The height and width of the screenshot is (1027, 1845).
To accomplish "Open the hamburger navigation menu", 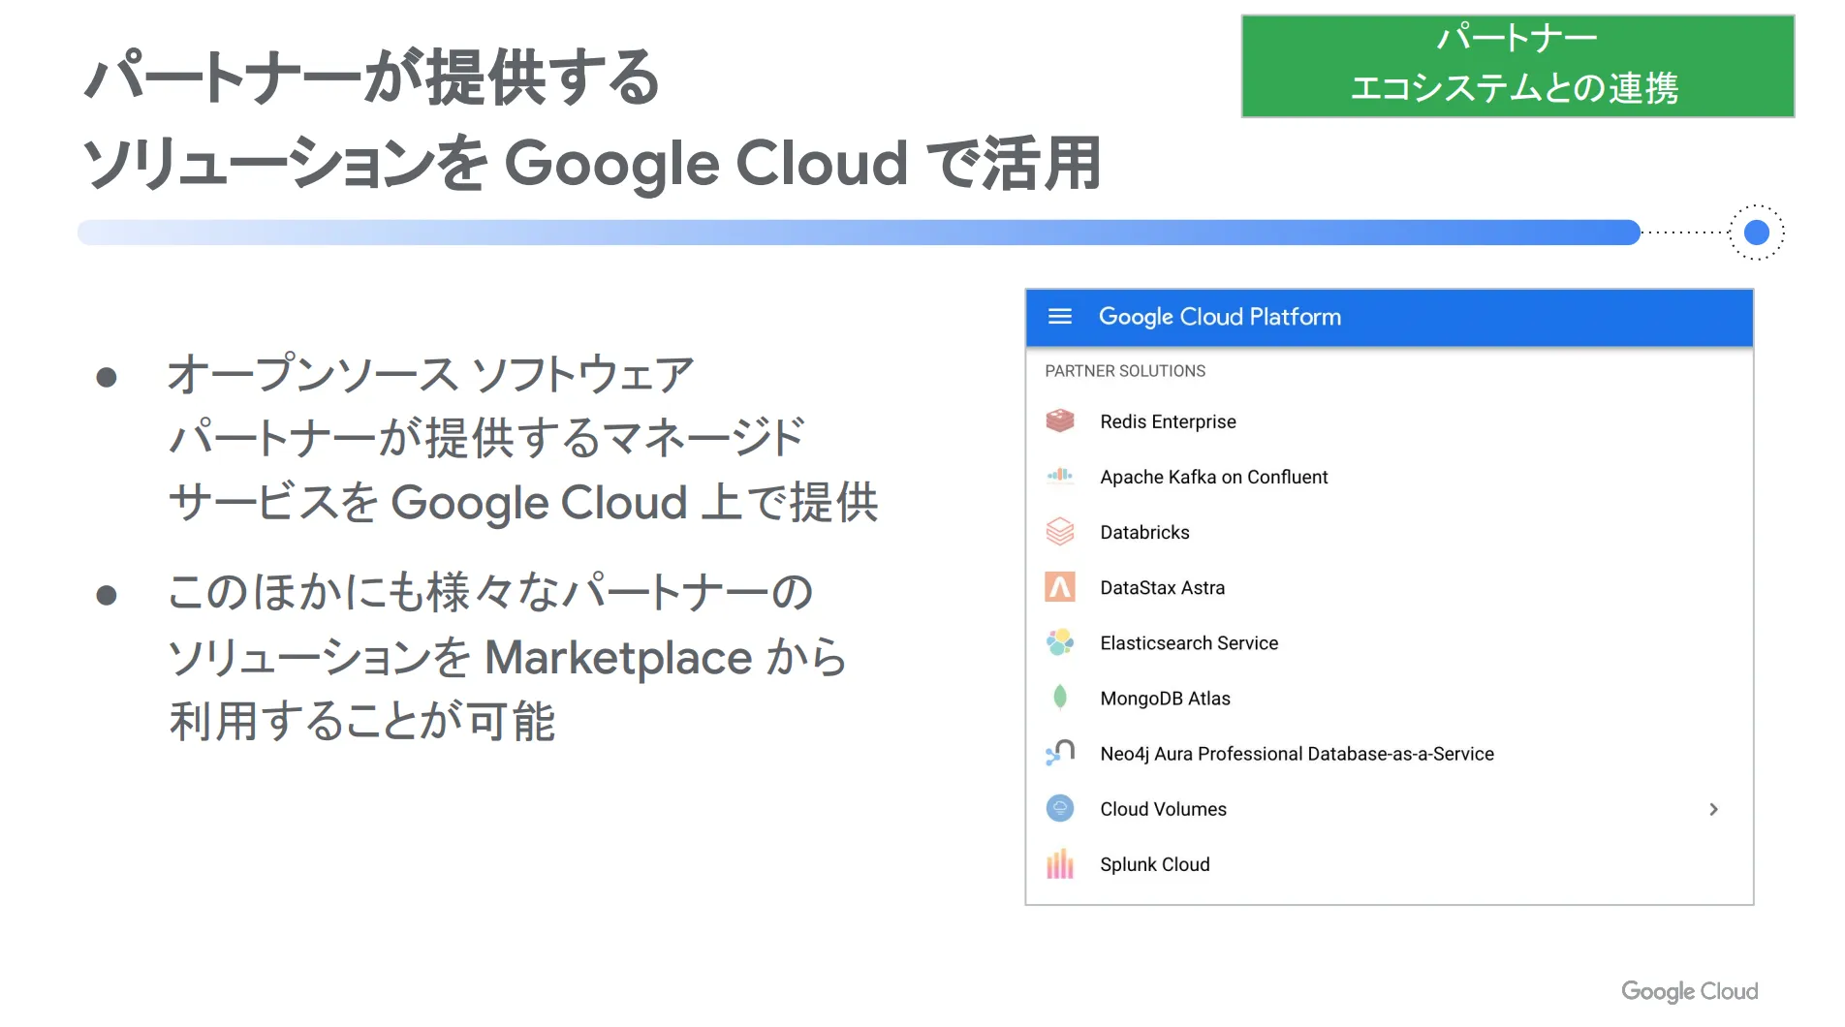I will tap(1059, 317).
